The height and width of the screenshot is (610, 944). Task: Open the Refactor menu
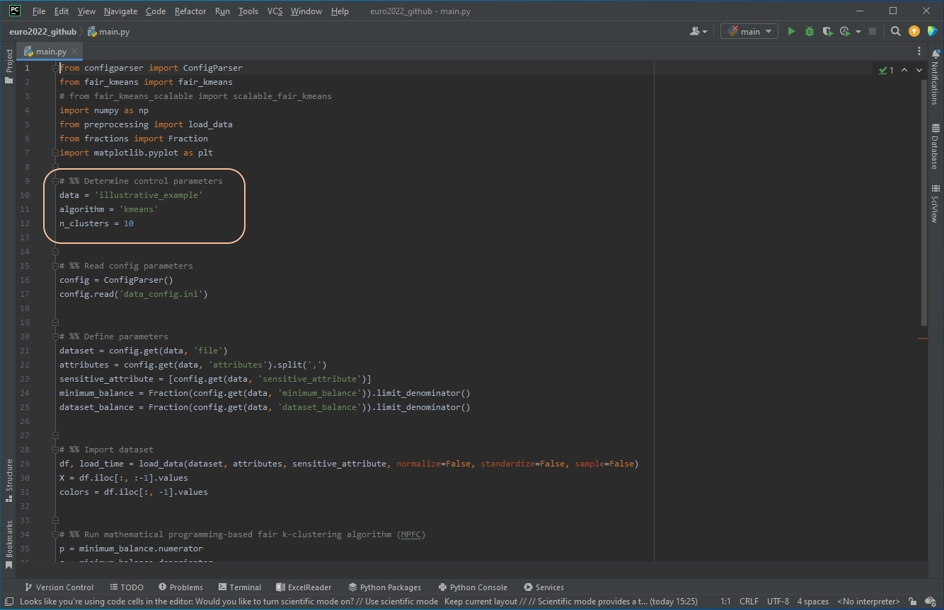click(190, 11)
